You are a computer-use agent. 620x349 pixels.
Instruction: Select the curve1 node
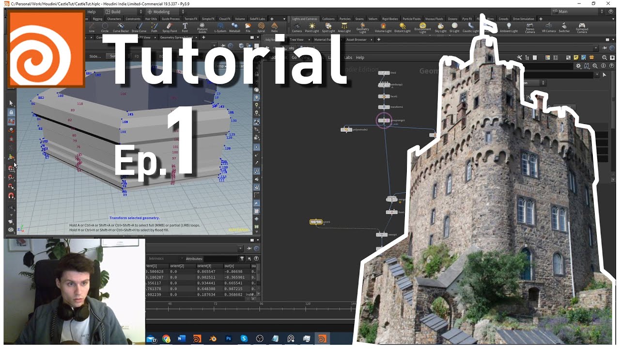(x=316, y=222)
